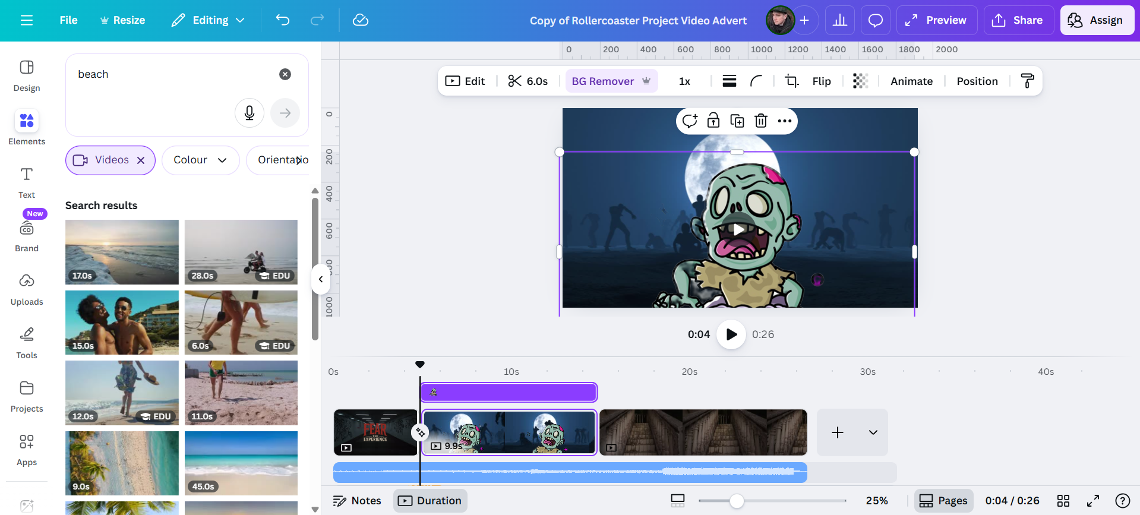Click the timeline zoom slider handle
This screenshot has height=515, width=1140.
(x=737, y=501)
